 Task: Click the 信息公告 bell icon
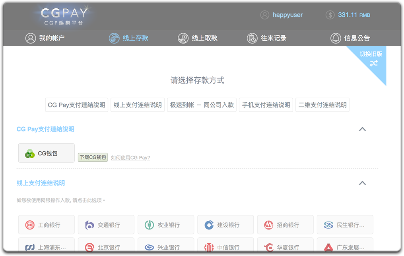336,38
